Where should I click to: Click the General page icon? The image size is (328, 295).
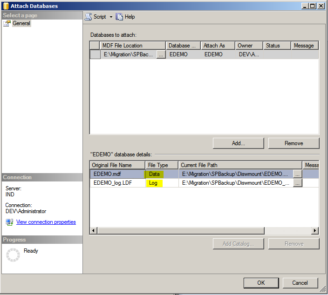point(7,23)
